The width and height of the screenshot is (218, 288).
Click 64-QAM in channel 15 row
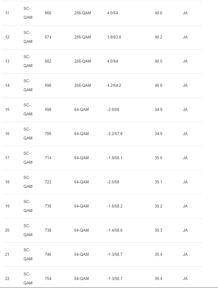click(x=81, y=110)
